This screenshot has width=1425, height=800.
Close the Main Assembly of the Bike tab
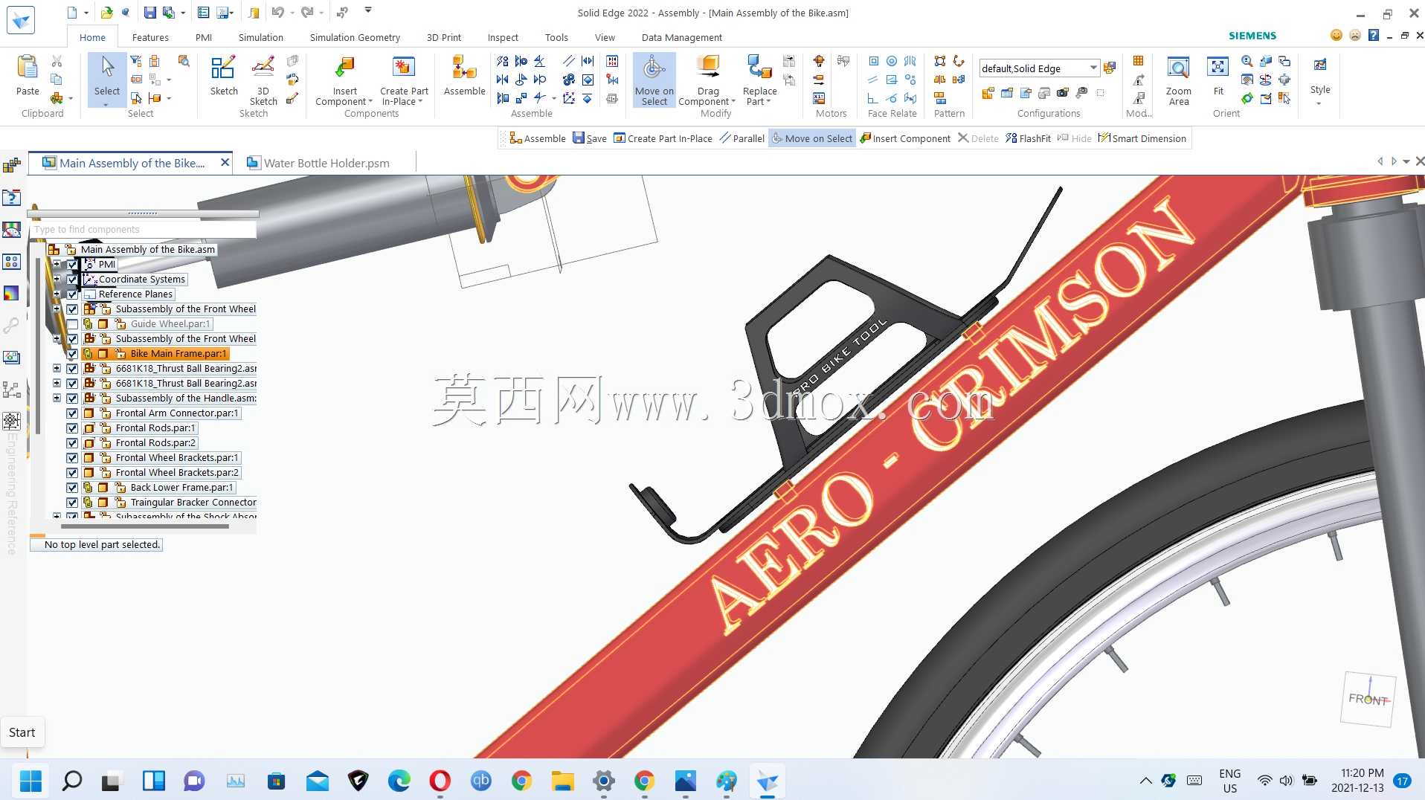225,162
